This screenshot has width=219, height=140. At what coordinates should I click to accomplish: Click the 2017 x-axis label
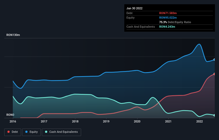[44, 121]
